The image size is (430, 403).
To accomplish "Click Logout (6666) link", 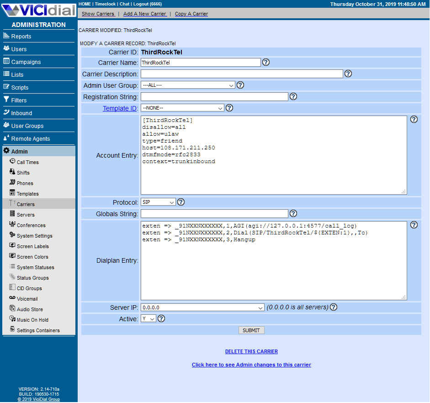I will coord(148,4).
